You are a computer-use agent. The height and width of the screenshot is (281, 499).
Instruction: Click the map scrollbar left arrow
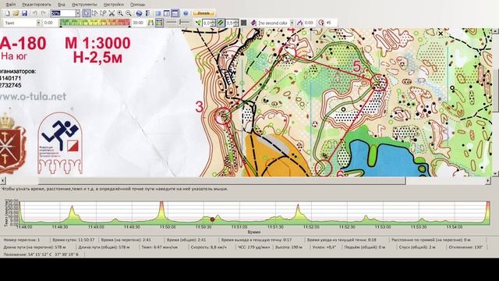pyautogui.click(x=3, y=180)
